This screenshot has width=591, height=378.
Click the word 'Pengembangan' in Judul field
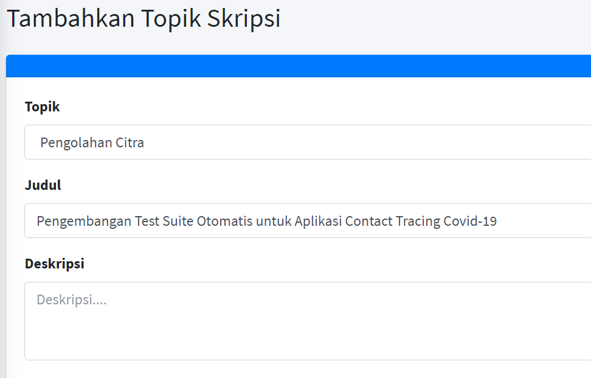click(83, 220)
